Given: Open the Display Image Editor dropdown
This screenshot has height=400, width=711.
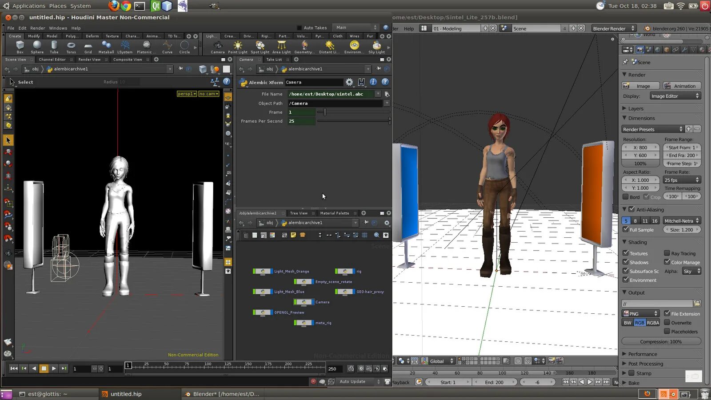Looking at the screenshot, I should (x=675, y=96).
